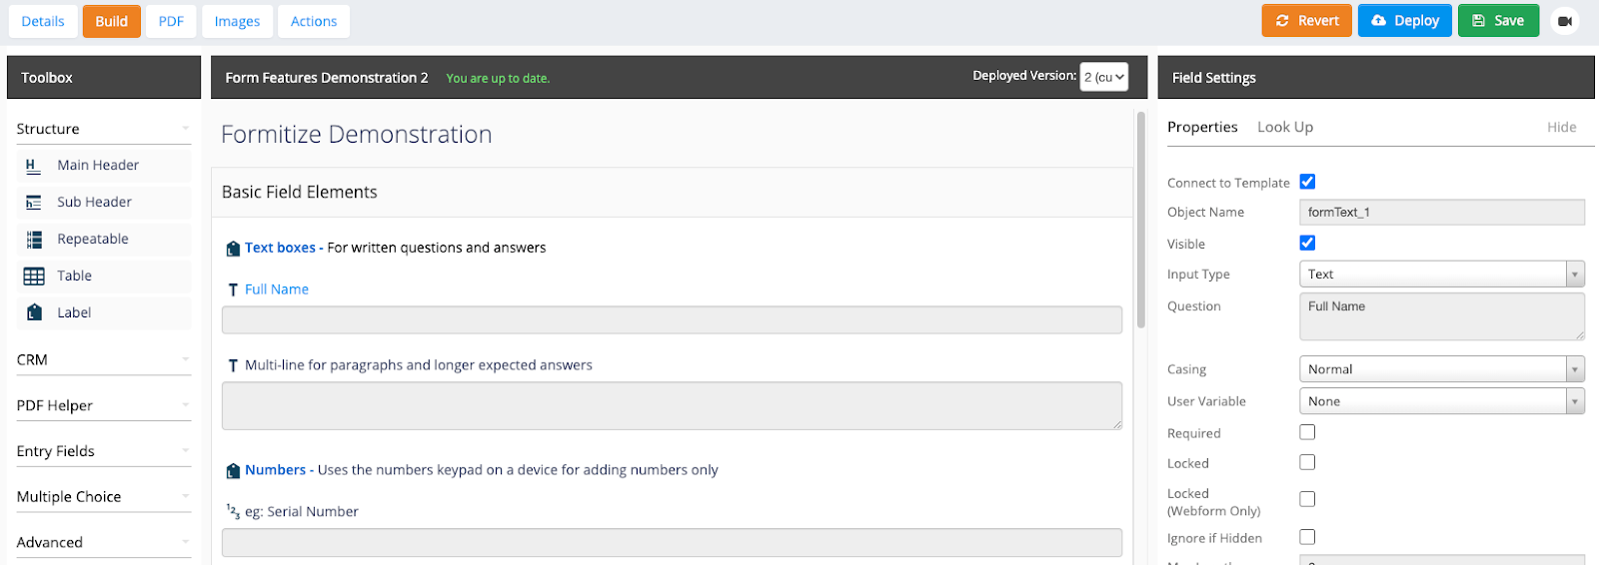This screenshot has width=1599, height=565.
Task: Expand the Advanced toolbox section
Action: click(x=104, y=542)
